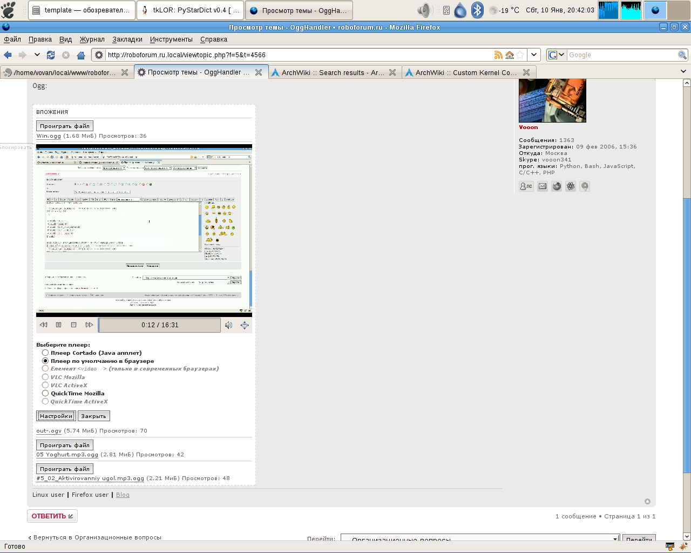This screenshot has height=553, width=691.
Task: Open the out-.ogv attachment link
Action: coord(49,431)
